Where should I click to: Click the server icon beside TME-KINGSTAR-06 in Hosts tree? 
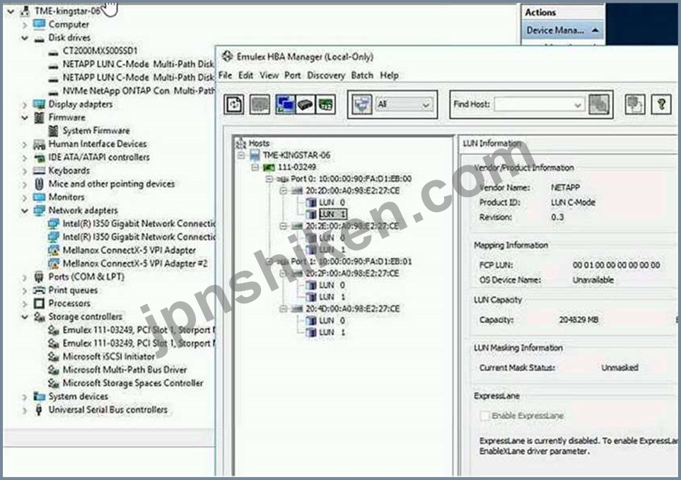255,155
